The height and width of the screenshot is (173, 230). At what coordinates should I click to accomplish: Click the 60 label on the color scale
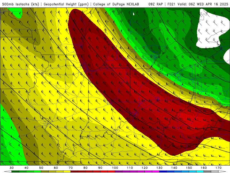pos(56,168)
